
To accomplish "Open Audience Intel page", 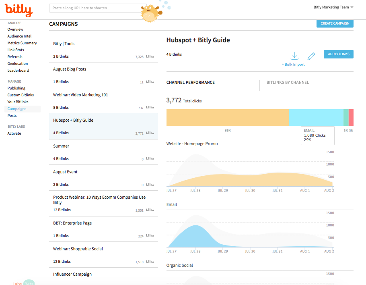I will [x=19, y=36].
